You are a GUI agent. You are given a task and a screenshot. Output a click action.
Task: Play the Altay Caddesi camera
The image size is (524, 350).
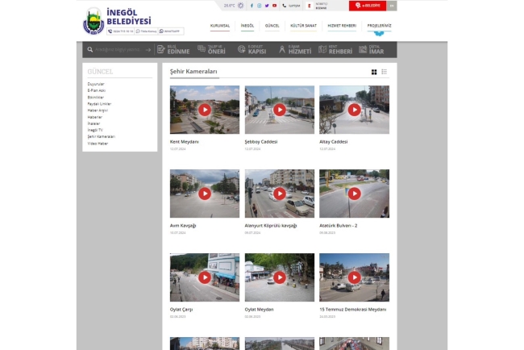[x=354, y=110]
